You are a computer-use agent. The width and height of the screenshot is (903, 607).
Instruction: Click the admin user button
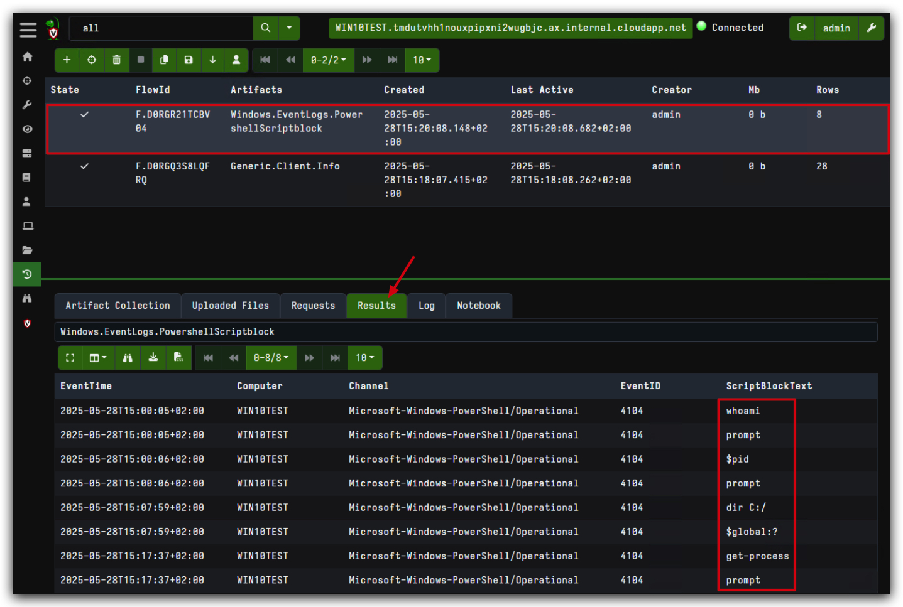(x=836, y=28)
